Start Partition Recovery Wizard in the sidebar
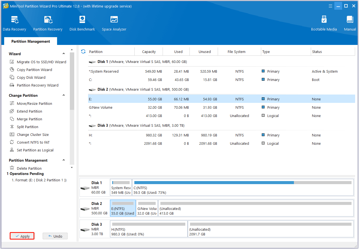 34,85
